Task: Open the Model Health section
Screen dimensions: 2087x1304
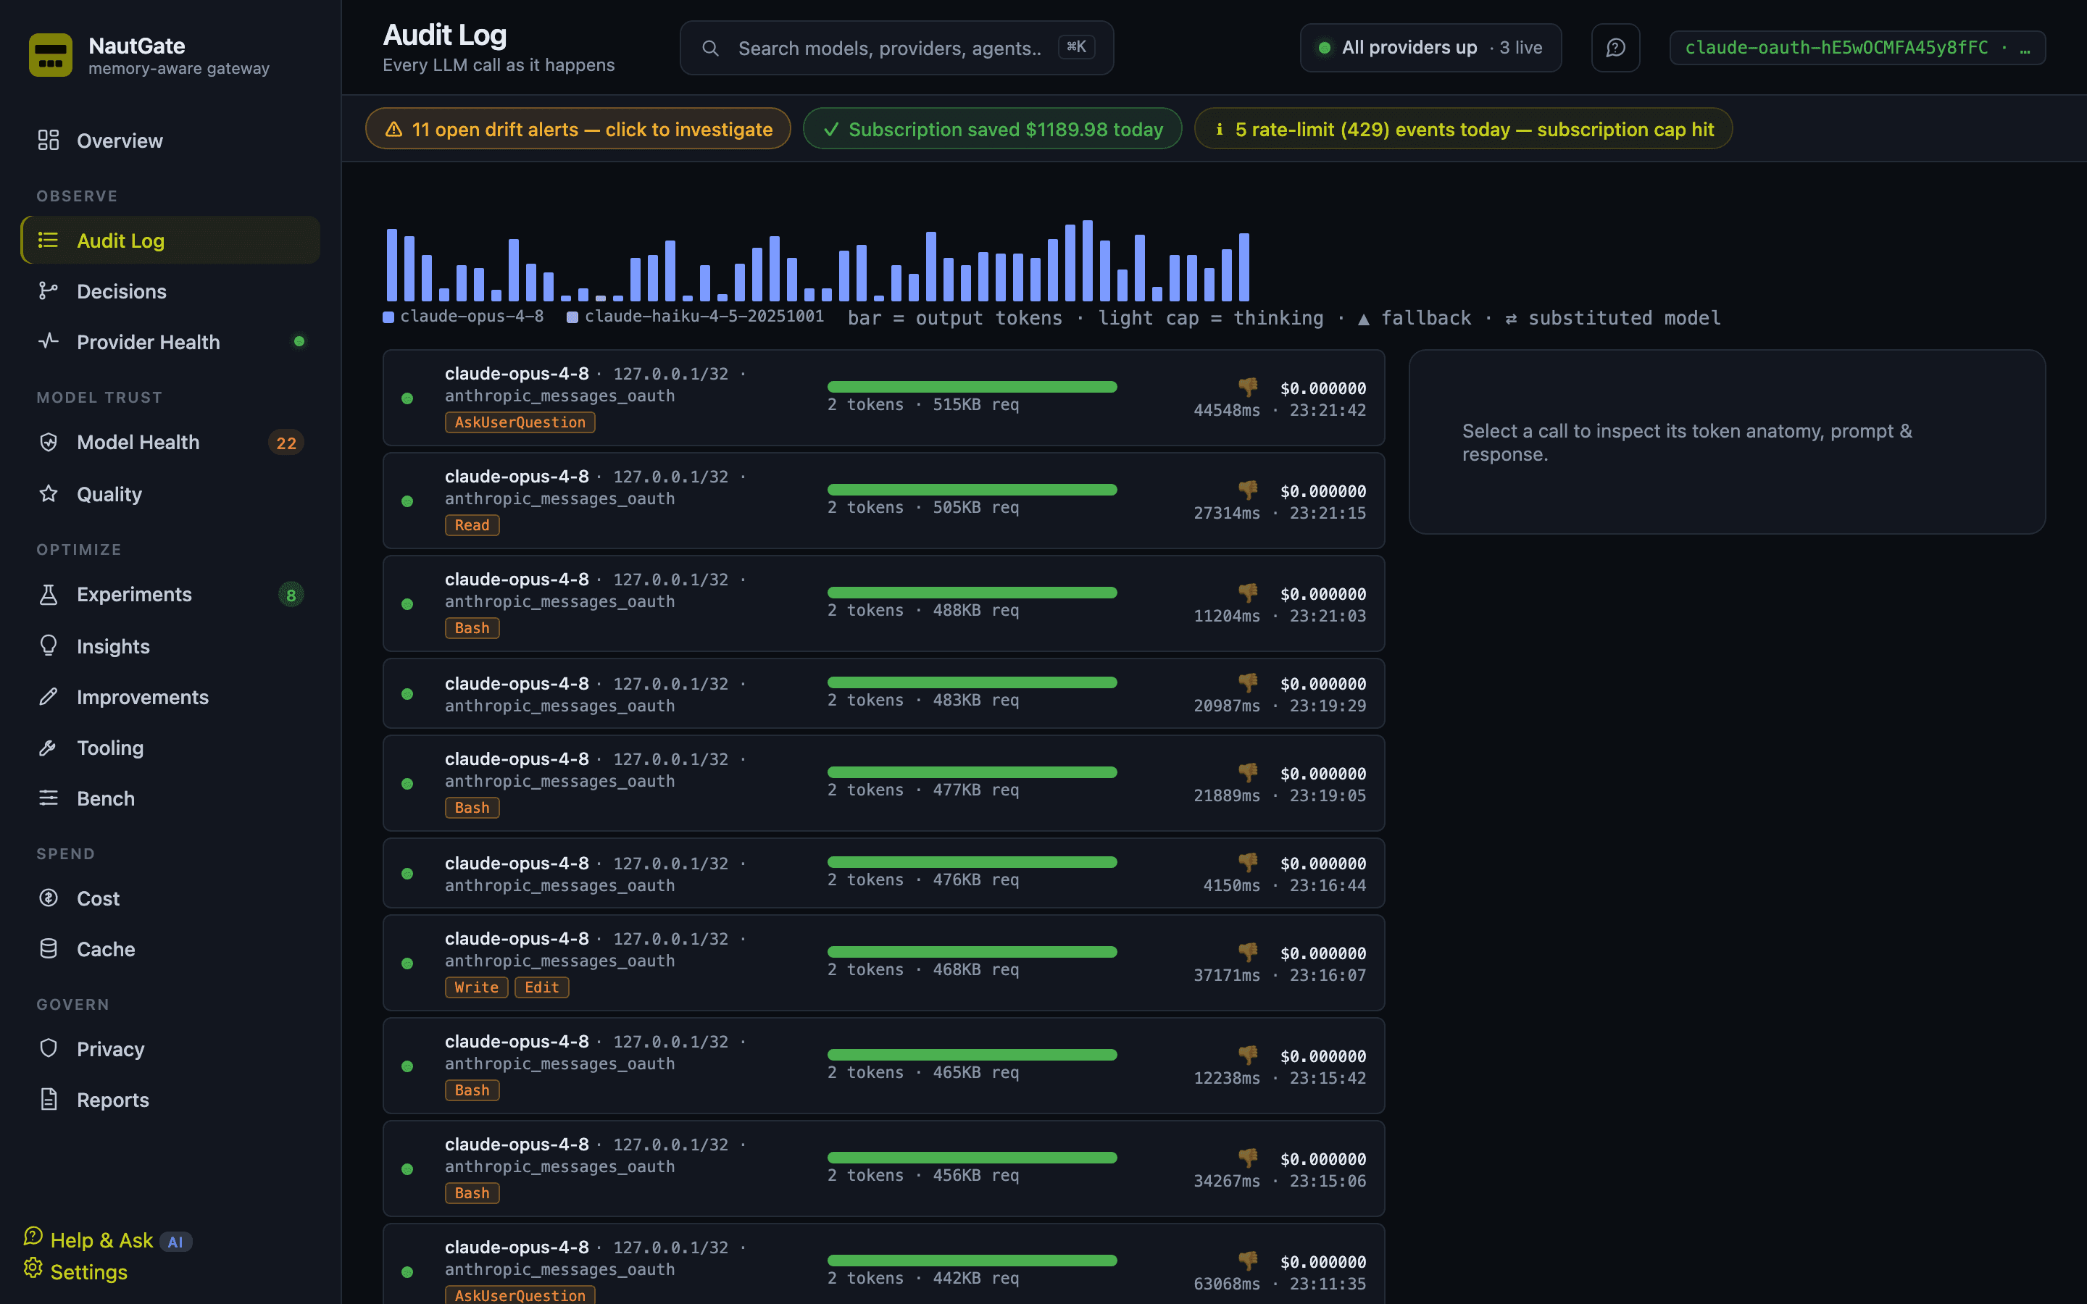Action: pos(170,443)
